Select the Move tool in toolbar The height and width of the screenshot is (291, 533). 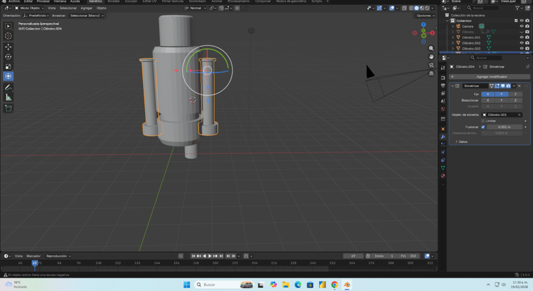click(8, 46)
